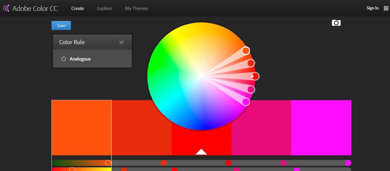Click the white base color triangle marker

[x=201, y=152]
